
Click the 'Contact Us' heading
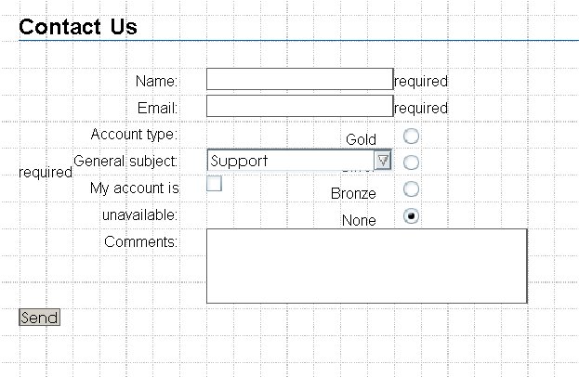(78, 27)
